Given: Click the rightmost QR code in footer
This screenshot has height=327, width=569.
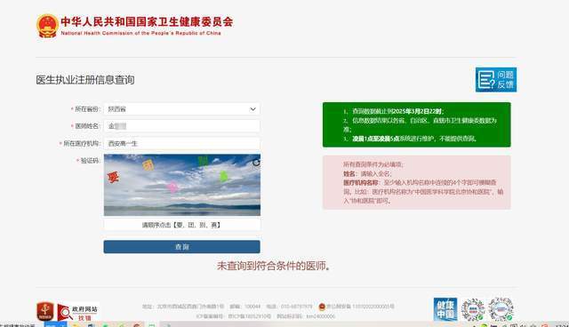Looking at the screenshot, I should coord(501,309).
